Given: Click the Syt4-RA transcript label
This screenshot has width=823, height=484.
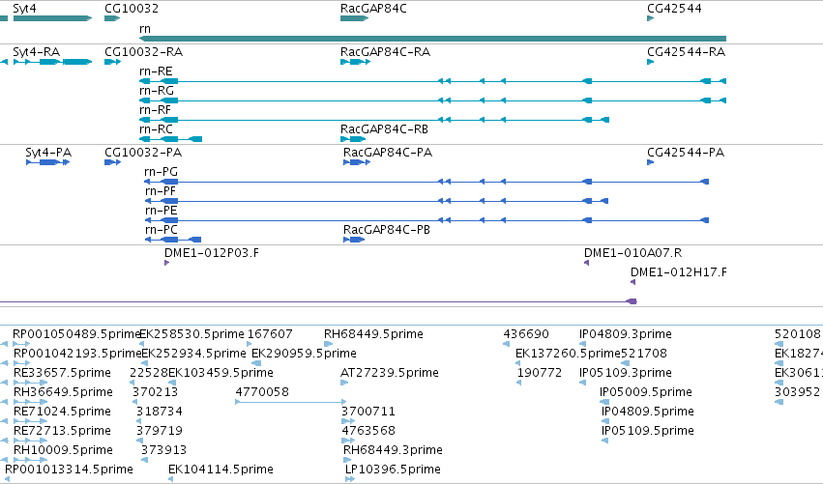Looking at the screenshot, I should coord(36,52).
